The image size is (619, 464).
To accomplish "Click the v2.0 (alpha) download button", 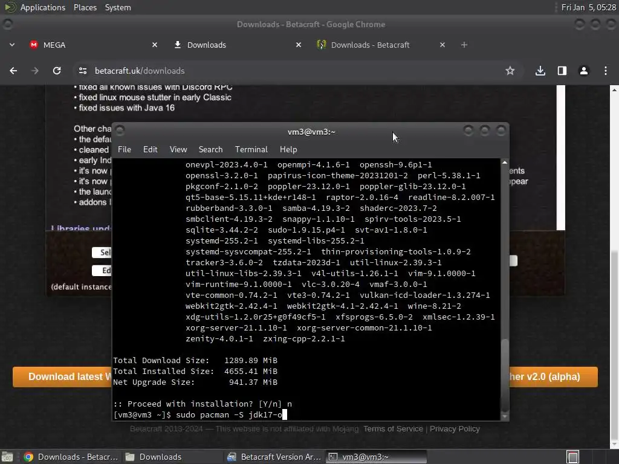I will point(553,377).
